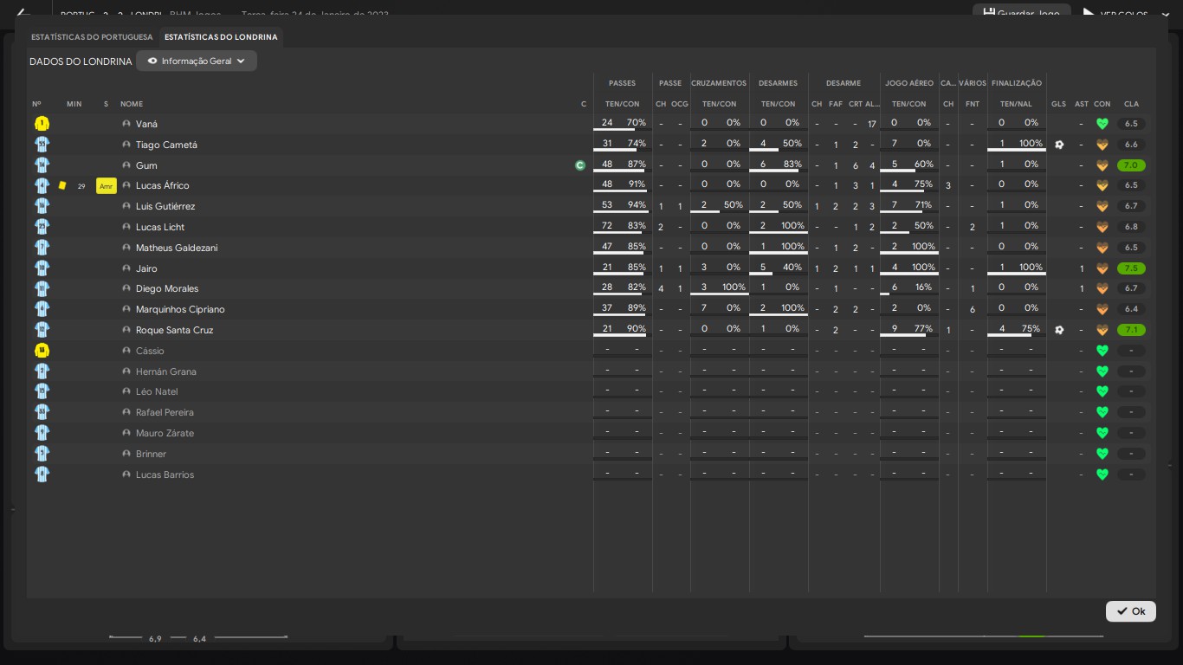Sort by the Cla rating column header
The height and width of the screenshot is (665, 1183).
click(1131, 104)
